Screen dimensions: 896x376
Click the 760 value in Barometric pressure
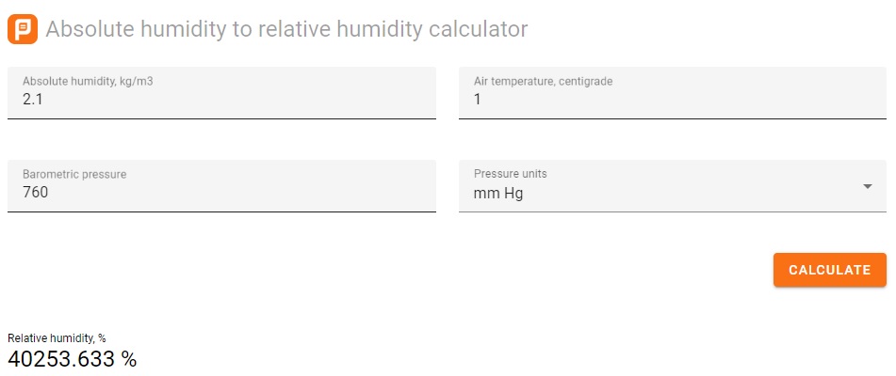pyautogui.click(x=36, y=193)
